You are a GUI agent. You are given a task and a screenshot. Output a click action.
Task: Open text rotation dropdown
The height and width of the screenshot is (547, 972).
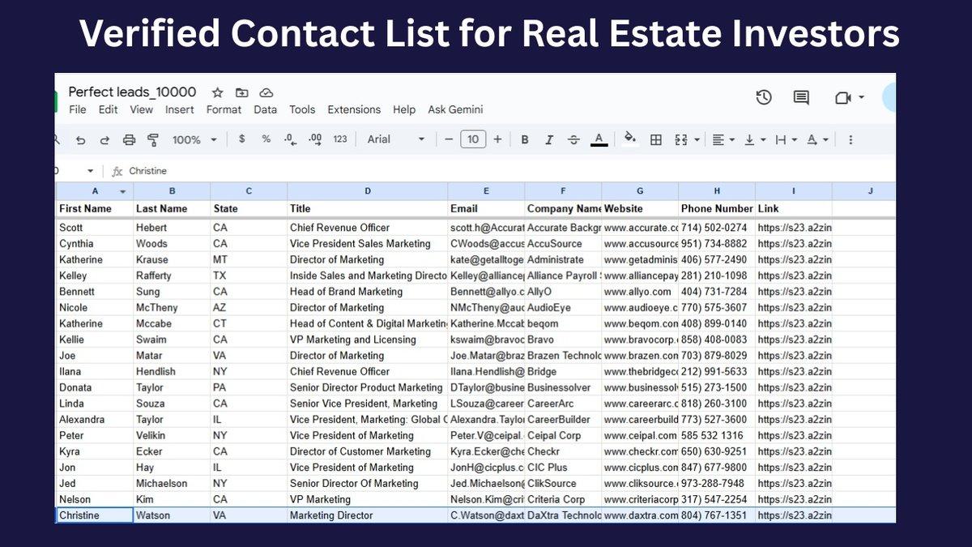pos(818,139)
